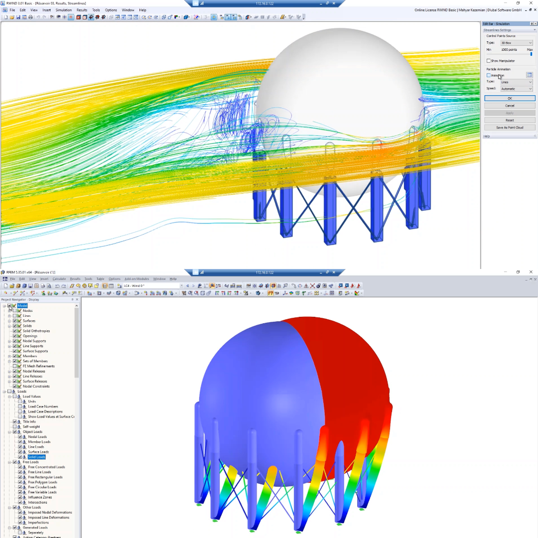Save disk icon in RFEM toolbar
The image size is (538, 538).
point(30,286)
